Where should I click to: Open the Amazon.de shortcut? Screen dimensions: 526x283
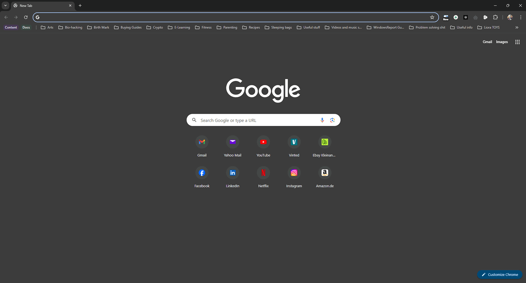tap(324, 172)
